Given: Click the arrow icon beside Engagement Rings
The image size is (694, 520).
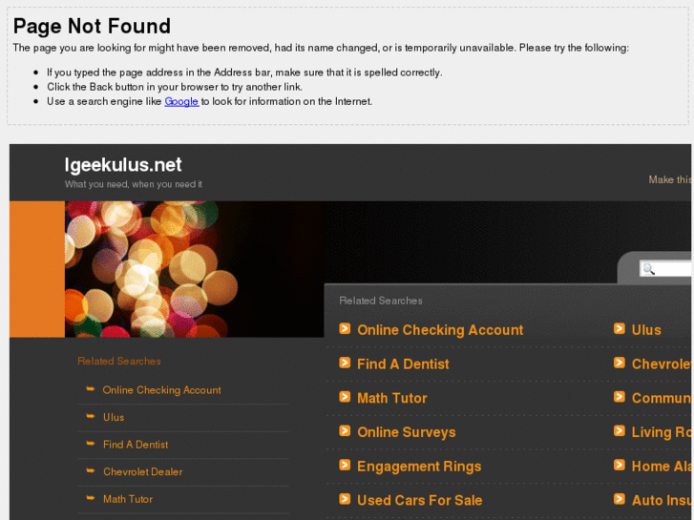Looking at the screenshot, I should point(345,466).
